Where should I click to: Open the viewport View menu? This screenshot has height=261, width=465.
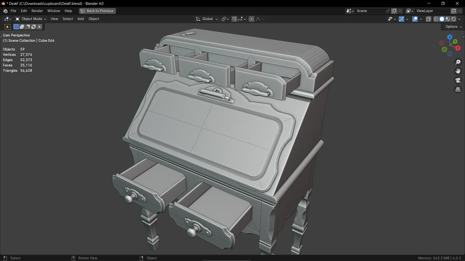(x=54, y=19)
